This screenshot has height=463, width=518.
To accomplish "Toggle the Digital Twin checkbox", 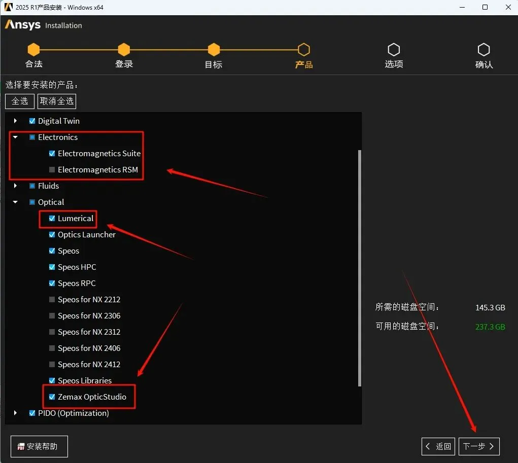I will click(32, 121).
